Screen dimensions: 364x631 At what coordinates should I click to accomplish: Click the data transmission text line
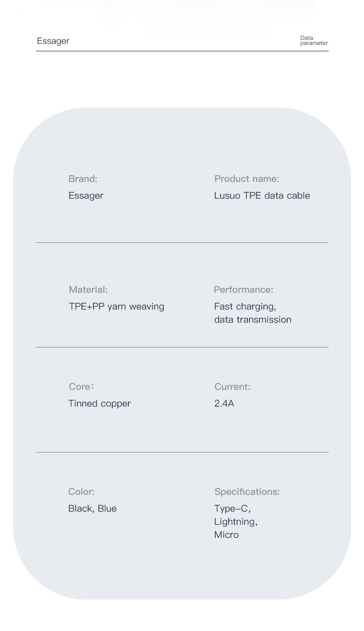253,320
